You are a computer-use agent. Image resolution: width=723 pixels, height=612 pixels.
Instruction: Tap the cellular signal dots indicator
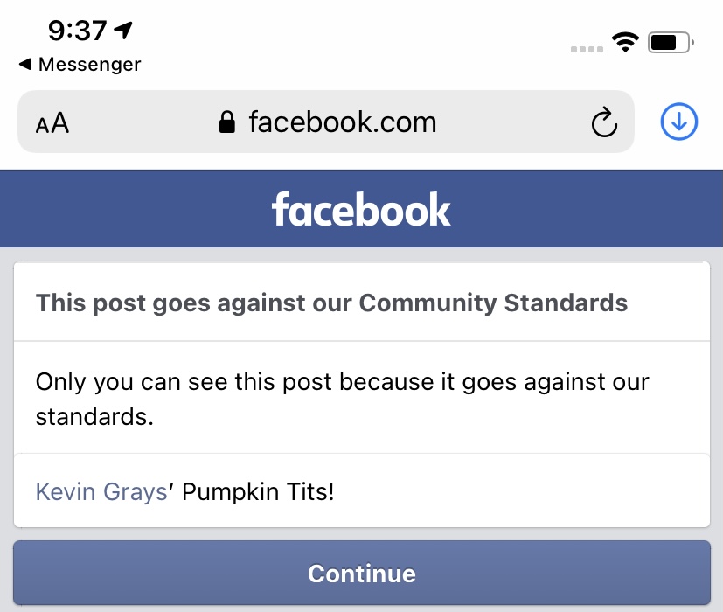click(x=586, y=49)
